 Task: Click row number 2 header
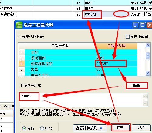22,52
